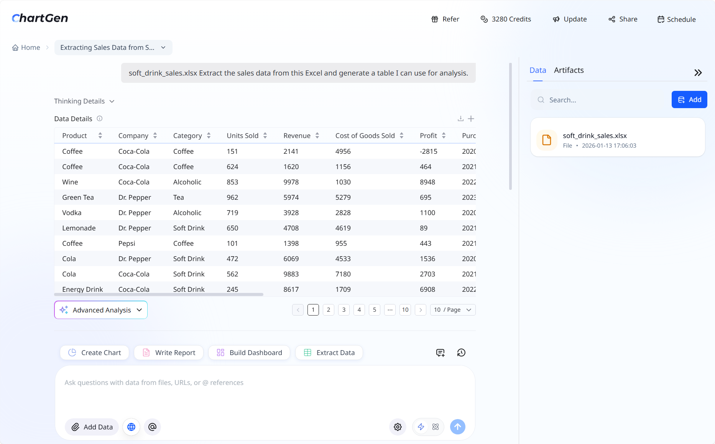Open version history via the clock icon

point(461,352)
